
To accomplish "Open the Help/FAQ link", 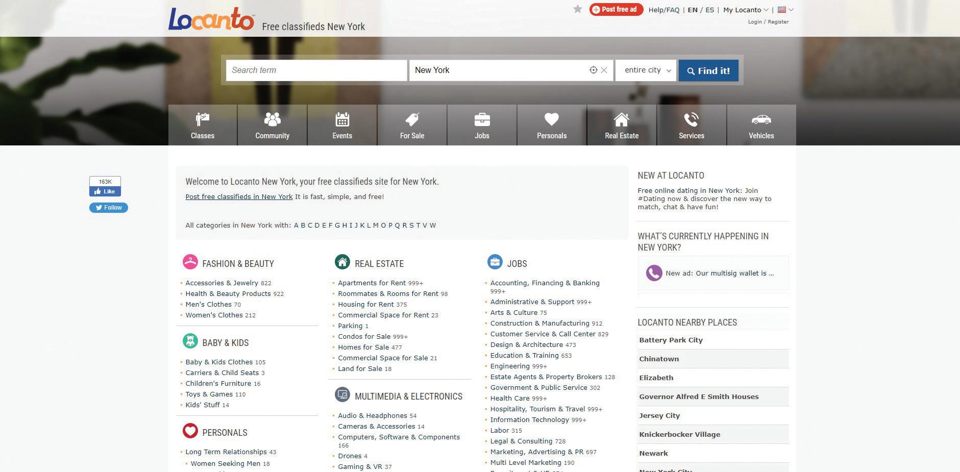I will pos(664,10).
